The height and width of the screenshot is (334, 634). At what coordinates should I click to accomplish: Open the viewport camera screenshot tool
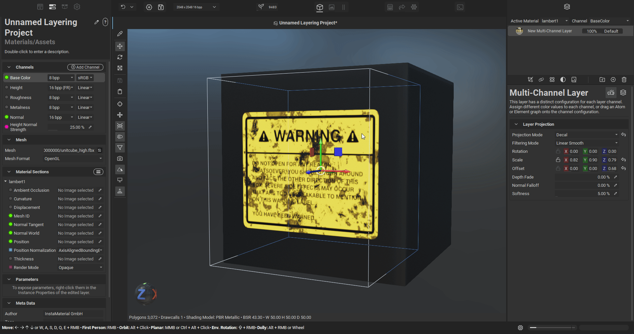click(x=120, y=159)
